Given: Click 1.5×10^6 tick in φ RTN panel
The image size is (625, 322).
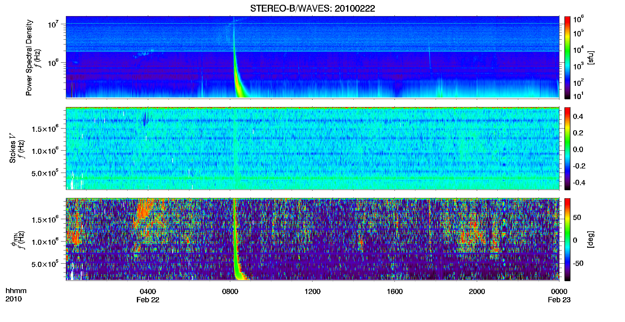Looking at the screenshot, I should click(x=45, y=220).
